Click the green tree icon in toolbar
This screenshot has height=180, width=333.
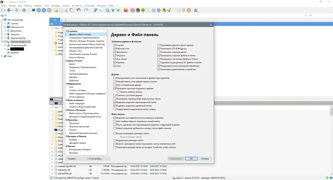[143, 10]
